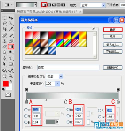Viewport: 125px width, 131px height.
Task: Select the Move tool
Action: pos(11,18)
